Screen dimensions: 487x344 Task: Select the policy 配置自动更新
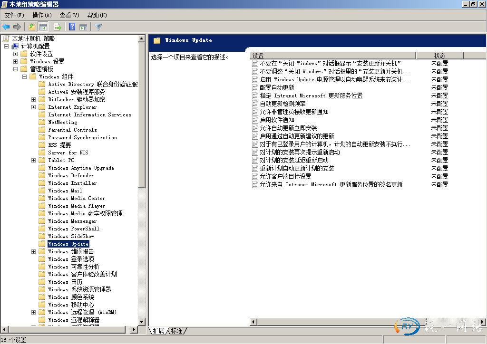(276, 87)
